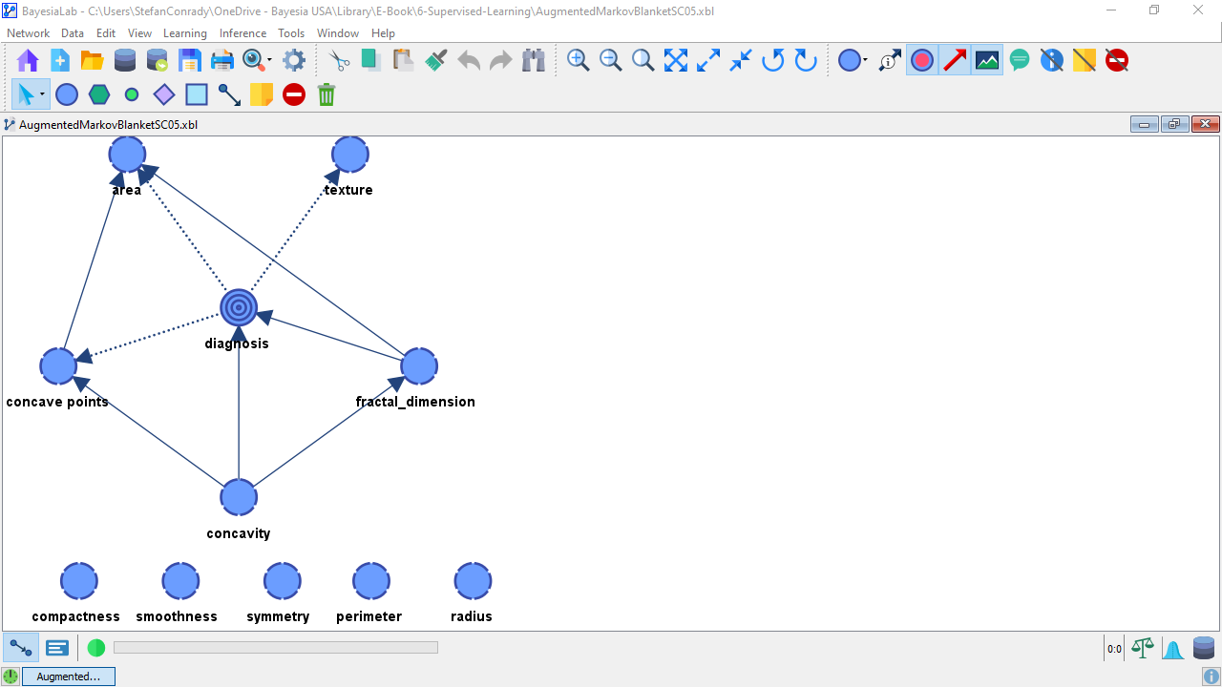Rotate the graph counterclockwise
Screen dimensions: 1222x687
tap(773, 61)
